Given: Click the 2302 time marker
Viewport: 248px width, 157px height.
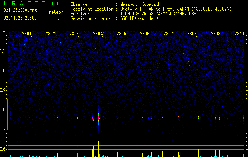Looking at the screenshot, I should tap(50, 33).
